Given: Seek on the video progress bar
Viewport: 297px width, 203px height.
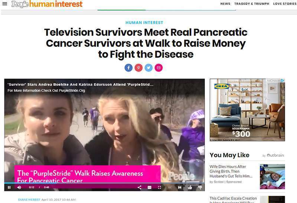Looking at the screenshot, I should (104, 183).
